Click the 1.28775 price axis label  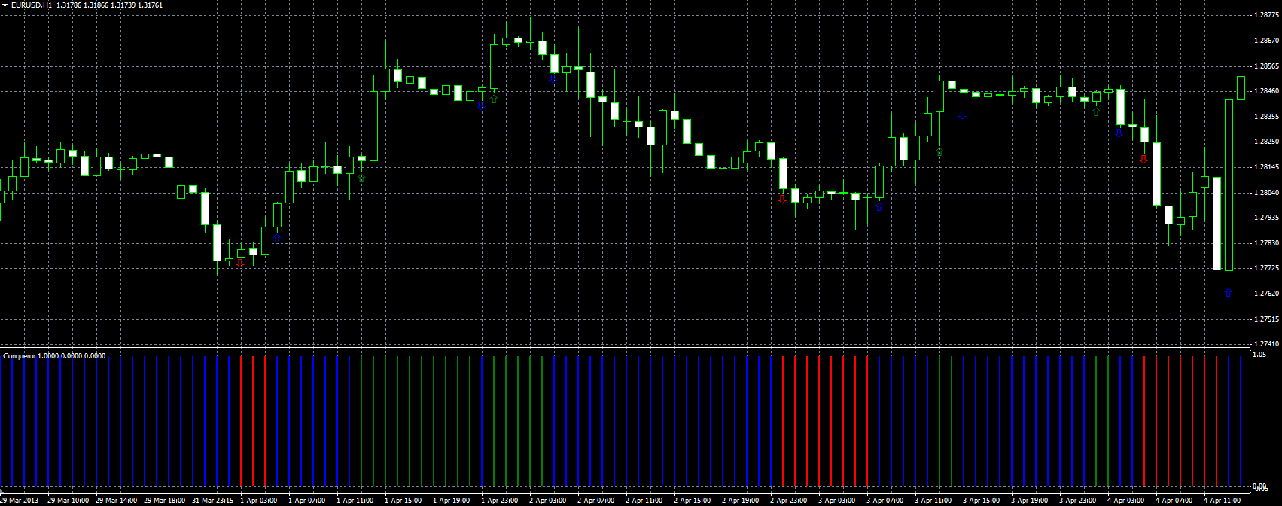click(1268, 15)
